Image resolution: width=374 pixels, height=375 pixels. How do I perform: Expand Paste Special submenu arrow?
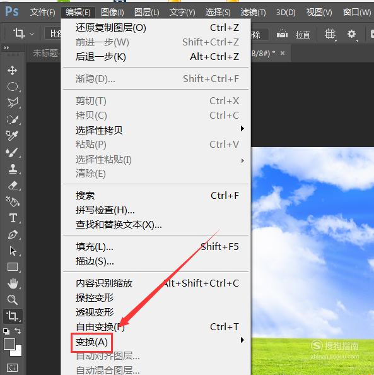pos(243,161)
